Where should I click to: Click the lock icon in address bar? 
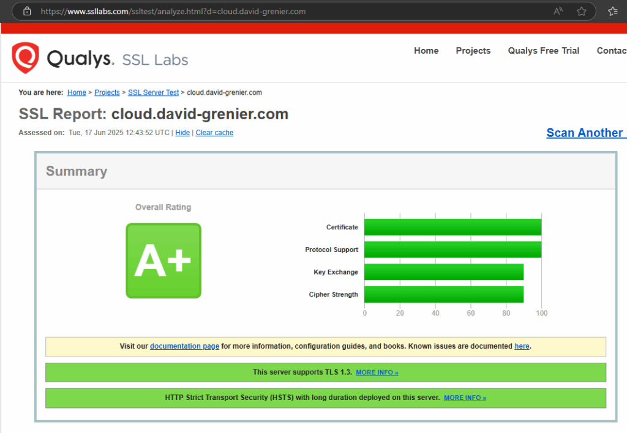[x=26, y=11]
